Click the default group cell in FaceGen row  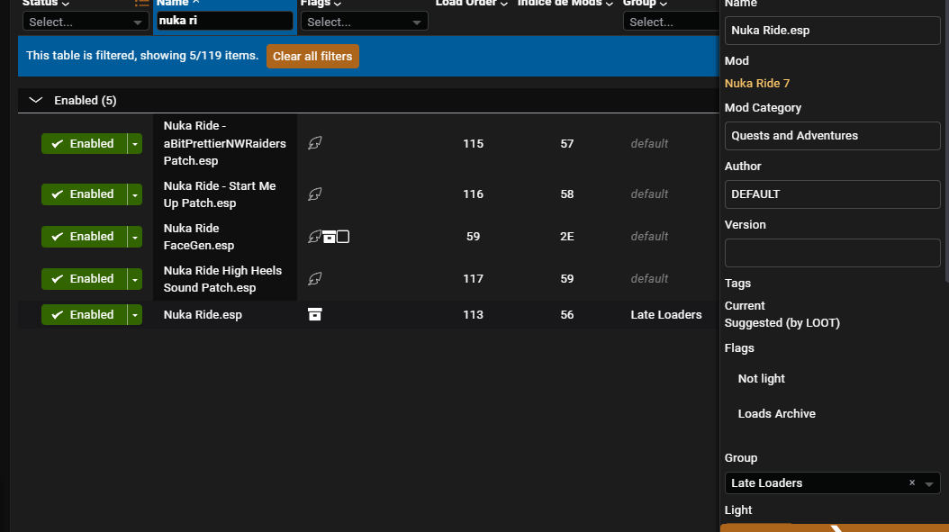tap(649, 237)
